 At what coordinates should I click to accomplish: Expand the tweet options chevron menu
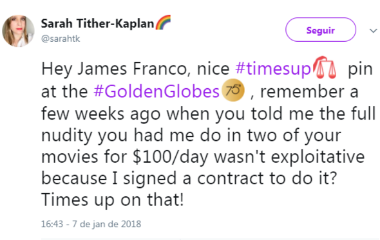[373, 31]
